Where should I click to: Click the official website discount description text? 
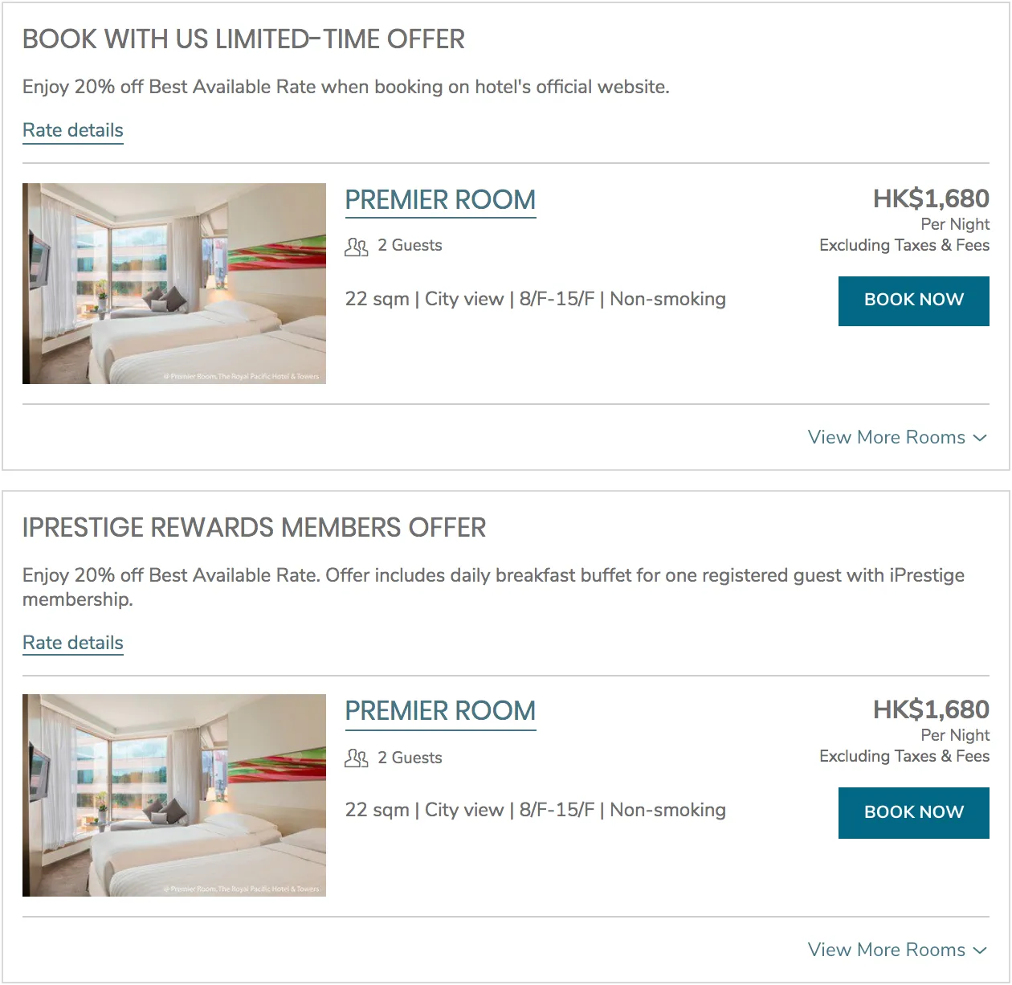click(x=345, y=87)
